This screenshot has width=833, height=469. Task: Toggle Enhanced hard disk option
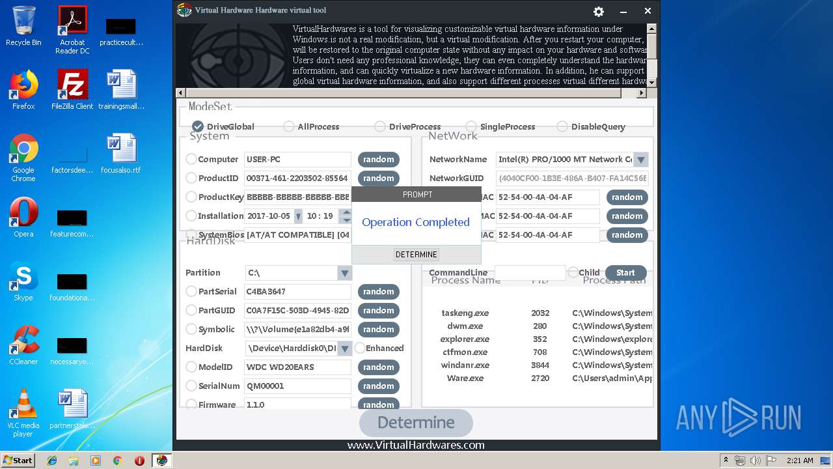pos(360,348)
